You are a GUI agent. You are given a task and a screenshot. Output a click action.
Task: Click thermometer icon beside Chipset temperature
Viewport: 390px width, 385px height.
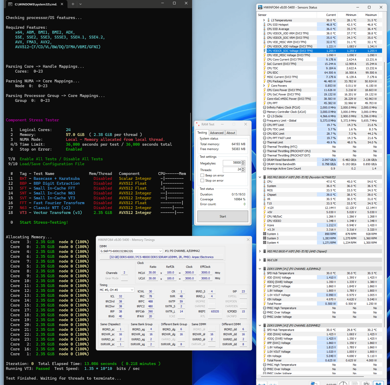(x=264, y=195)
